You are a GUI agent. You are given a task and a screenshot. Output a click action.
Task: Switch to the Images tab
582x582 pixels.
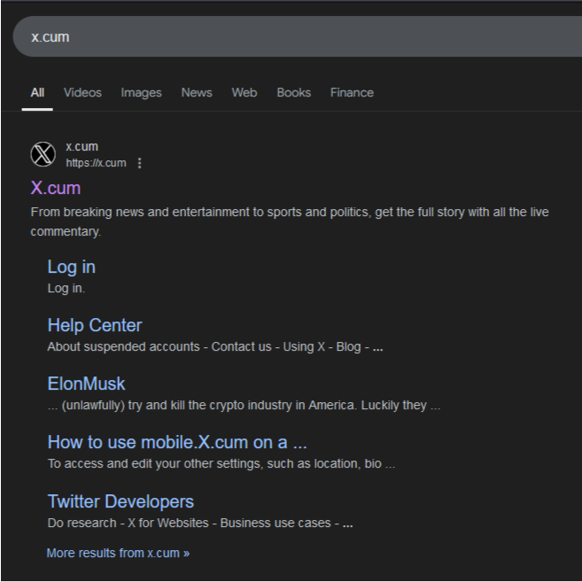(141, 92)
